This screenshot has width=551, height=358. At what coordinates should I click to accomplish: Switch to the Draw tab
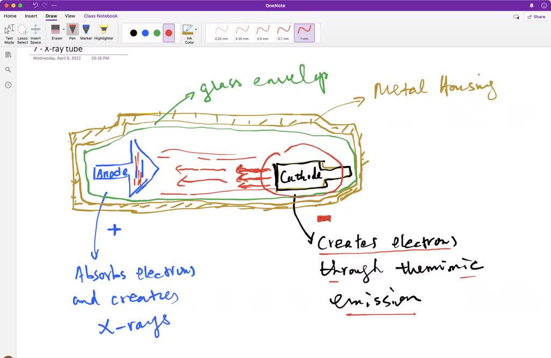point(51,16)
